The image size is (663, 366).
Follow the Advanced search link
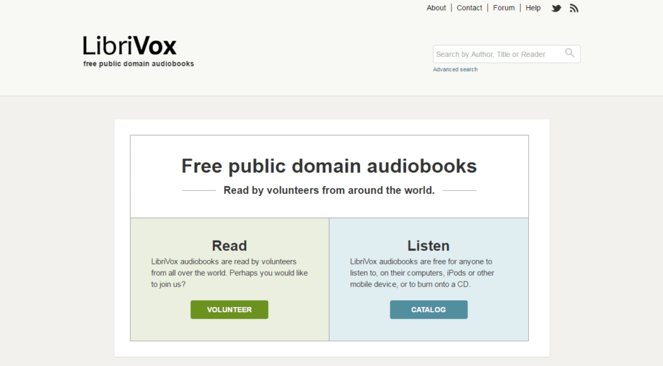455,69
